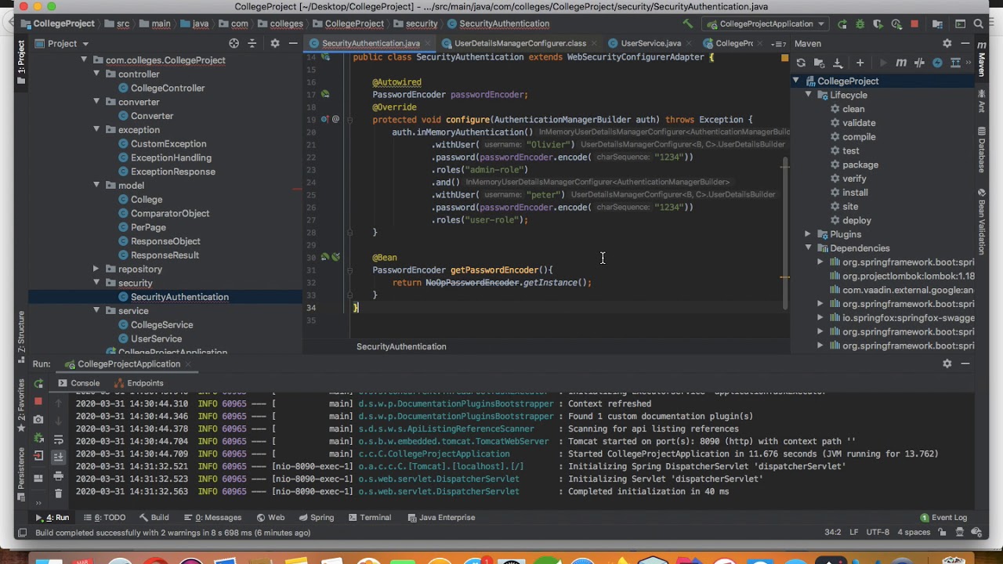Screen dimensions: 1003x564
Task: Click the print icon in Run console
Action: point(58,476)
